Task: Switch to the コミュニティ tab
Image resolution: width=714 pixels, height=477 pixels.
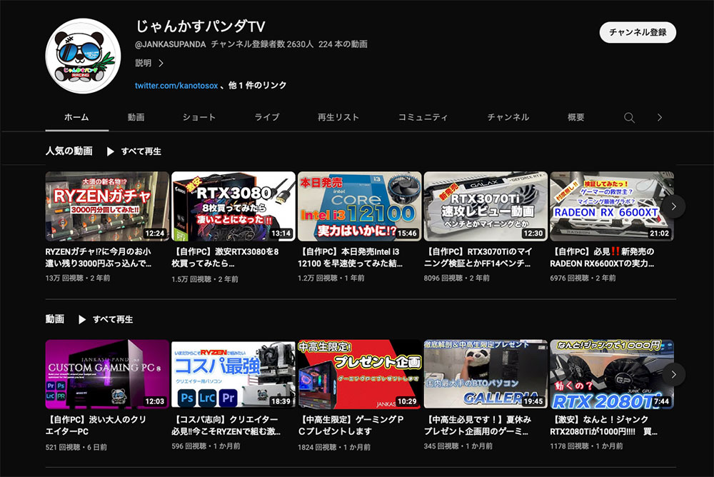Action: (423, 117)
